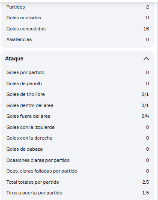
Task: Click the 16 goals conceded value
Action: click(146, 29)
